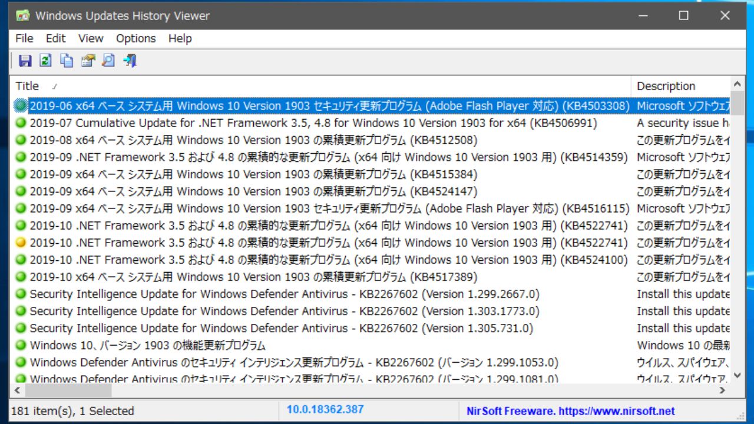Click status icon of the 1.299.1053.0 row
This screenshot has width=754, height=424.
pos(21,362)
